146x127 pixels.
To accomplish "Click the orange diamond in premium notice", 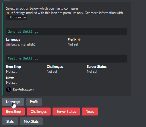I will (8, 13).
